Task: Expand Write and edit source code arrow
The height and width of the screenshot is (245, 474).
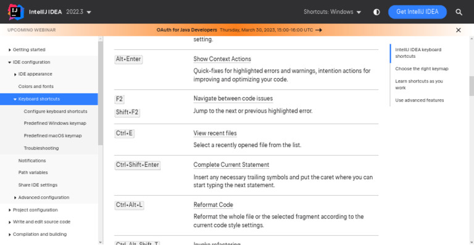Action: point(9,222)
